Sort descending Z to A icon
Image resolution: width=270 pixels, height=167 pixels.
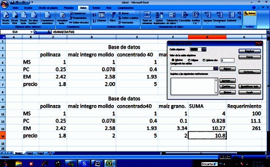[94, 21]
